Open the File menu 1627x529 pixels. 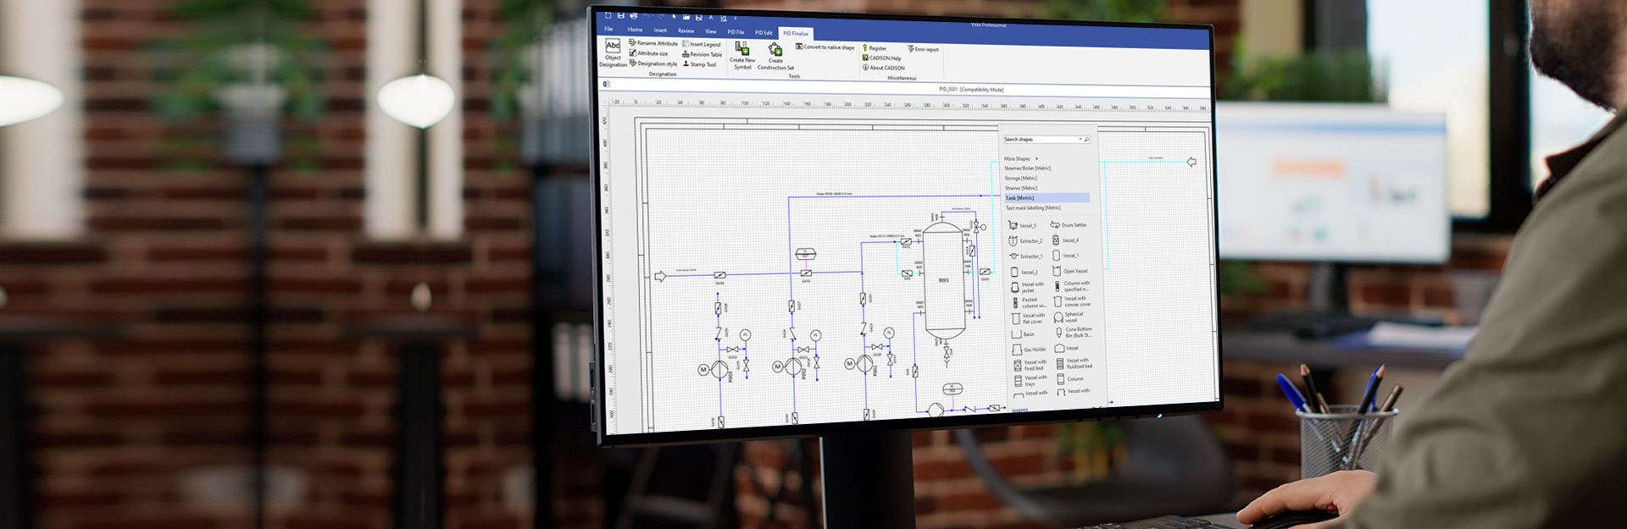(608, 30)
